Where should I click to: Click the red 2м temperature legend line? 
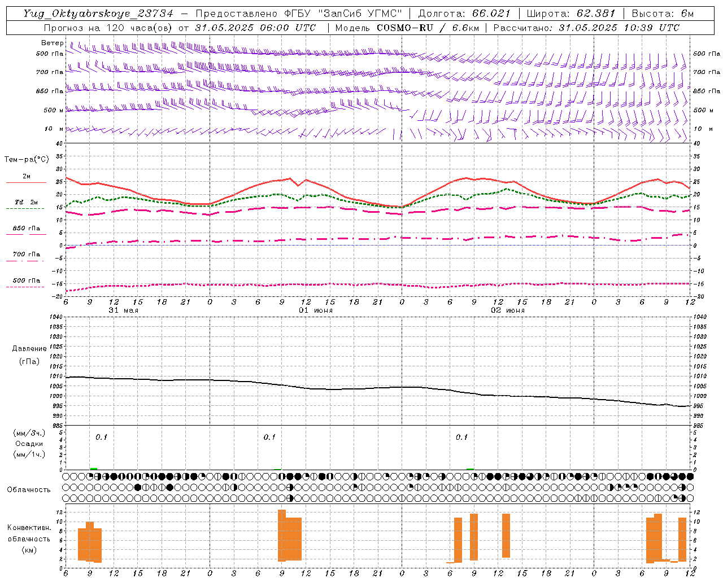tap(26, 182)
